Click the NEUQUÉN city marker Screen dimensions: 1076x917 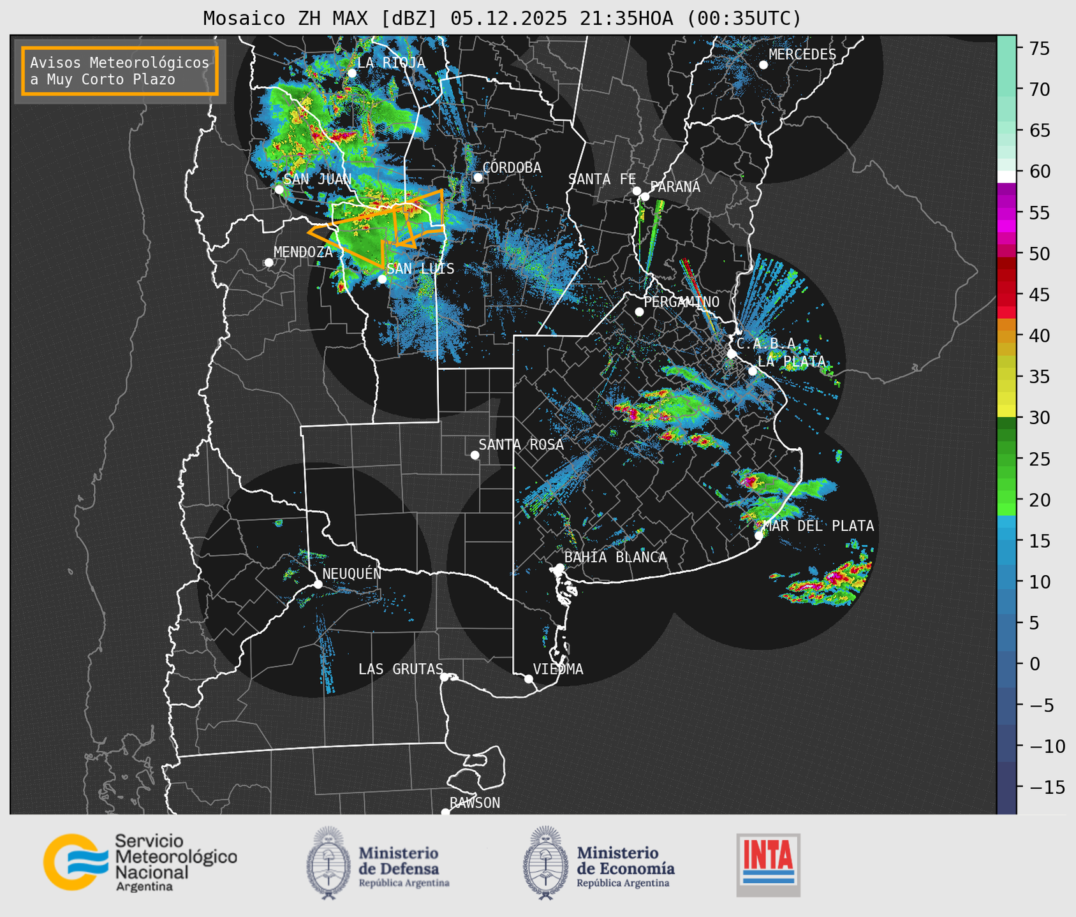pos(318,584)
